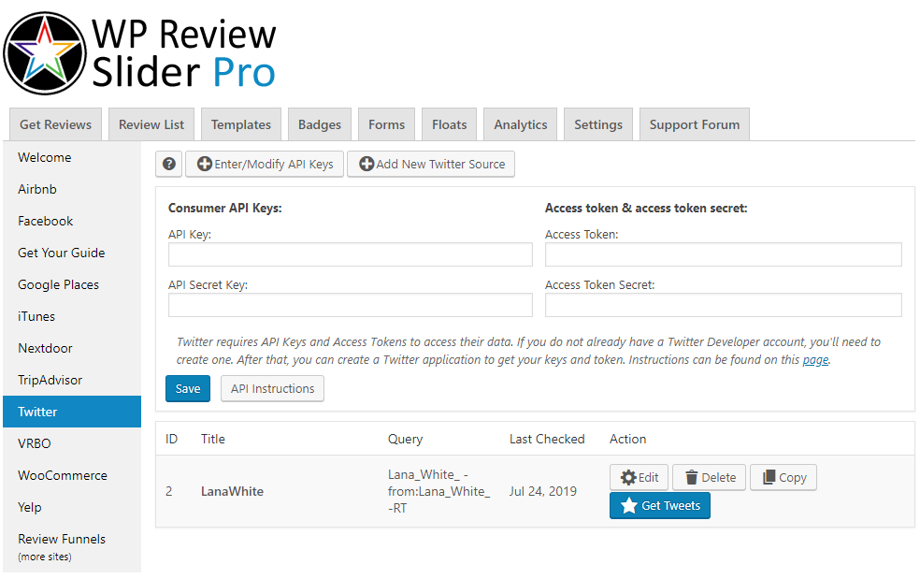
Task: Click Get Tweets for LanaWhite
Action: [660, 506]
